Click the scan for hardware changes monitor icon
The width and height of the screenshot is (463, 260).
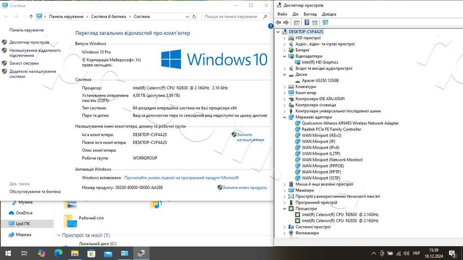[x=325, y=22]
